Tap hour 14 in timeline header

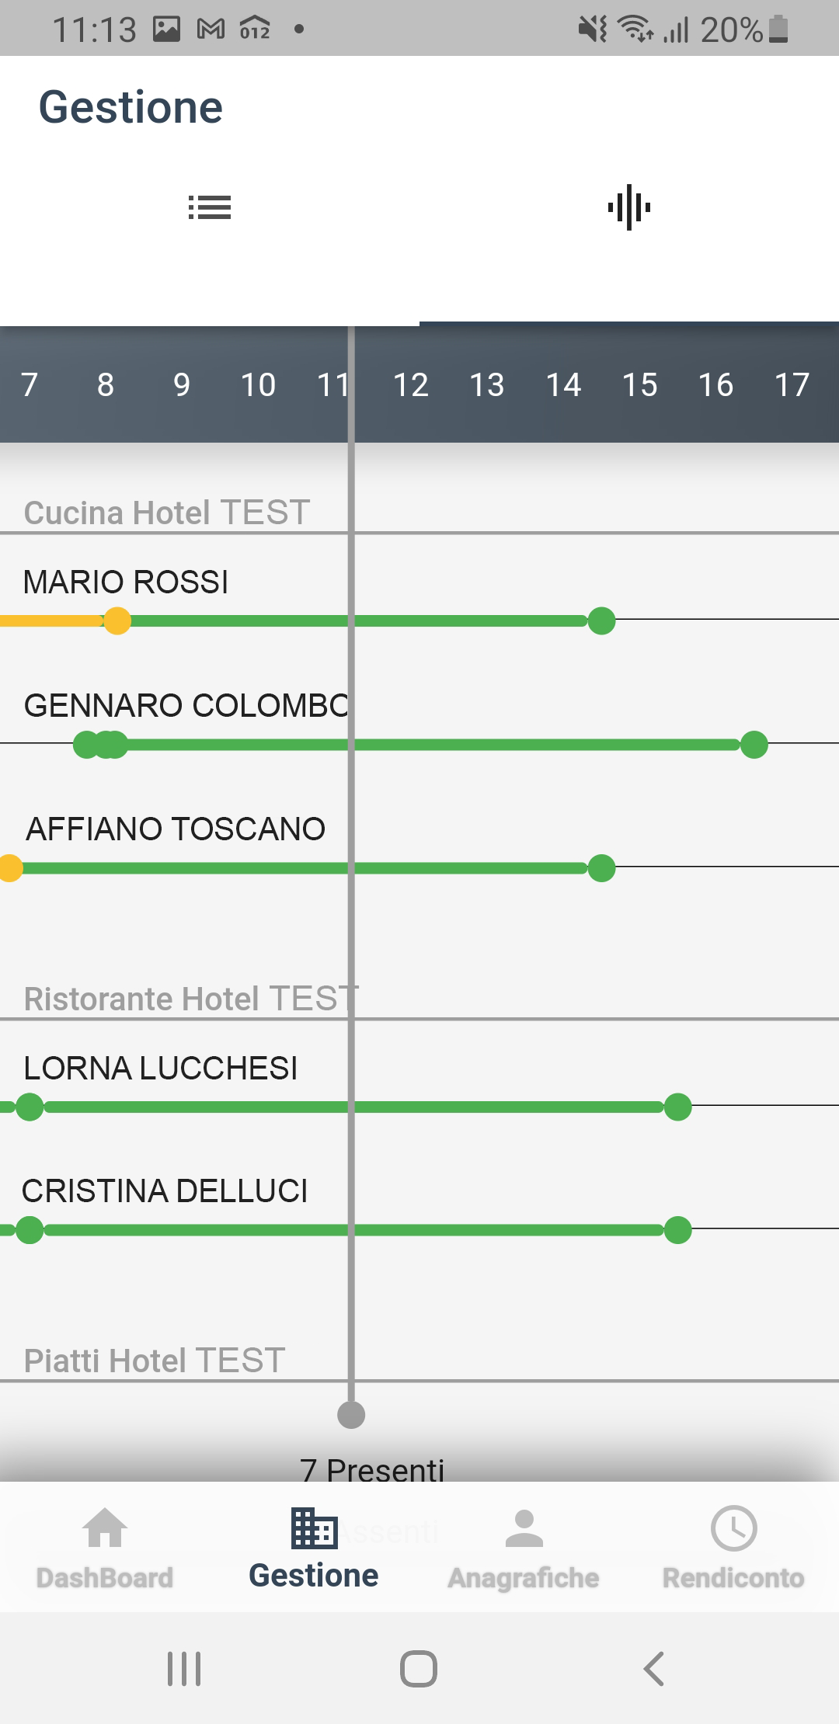tap(563, 384)
